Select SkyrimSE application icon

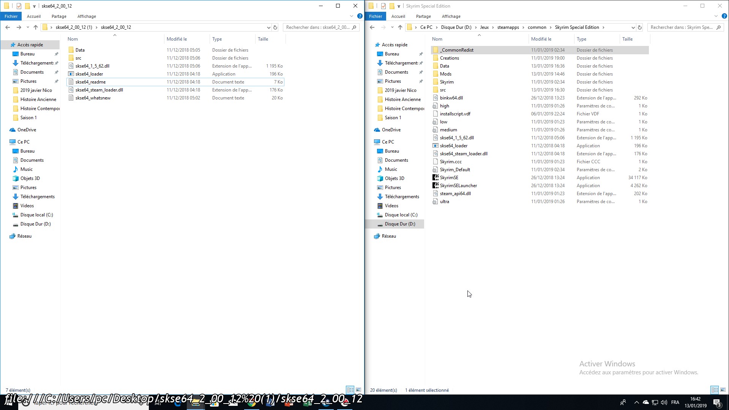(436, 178)
